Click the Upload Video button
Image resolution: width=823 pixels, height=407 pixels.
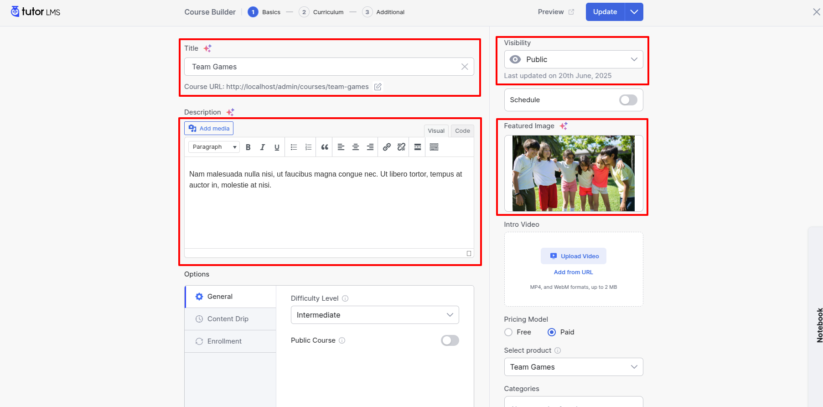point(573,256)
